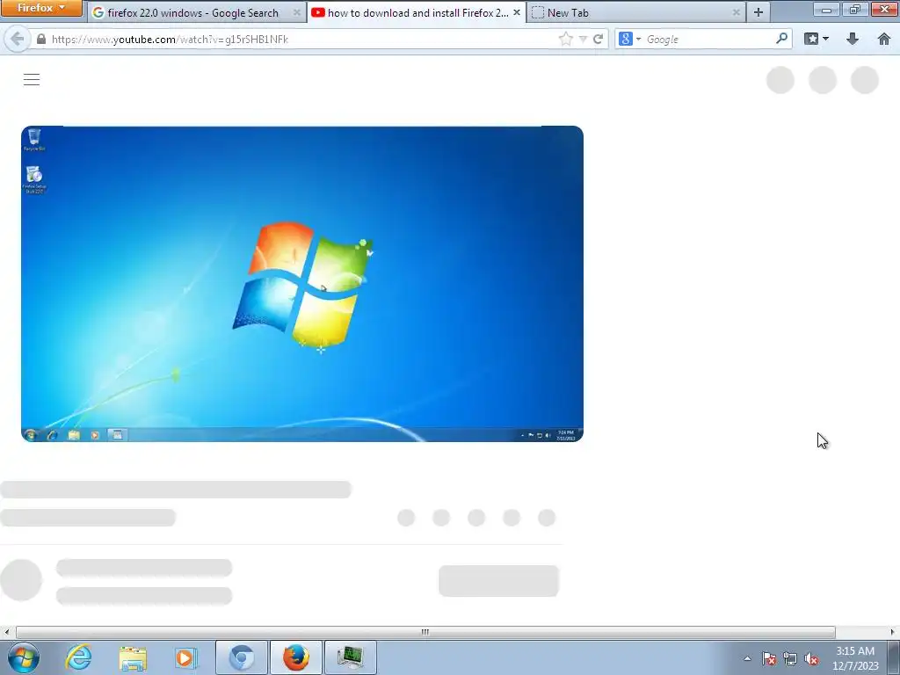Open a new tab with the plus button
The height and width of the screenshot is (675, 900).
[758, 12]
